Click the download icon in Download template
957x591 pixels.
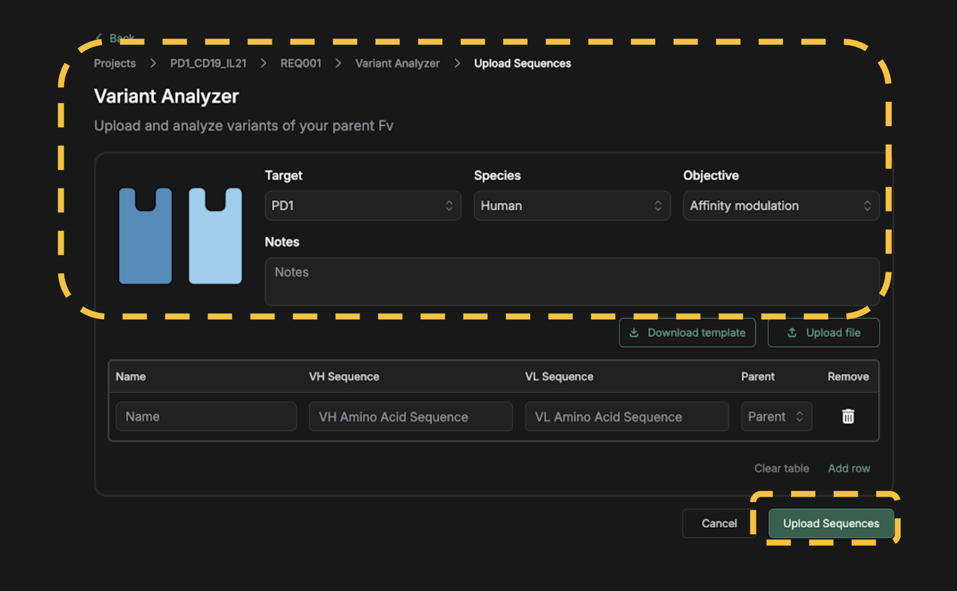pos(634,333)
